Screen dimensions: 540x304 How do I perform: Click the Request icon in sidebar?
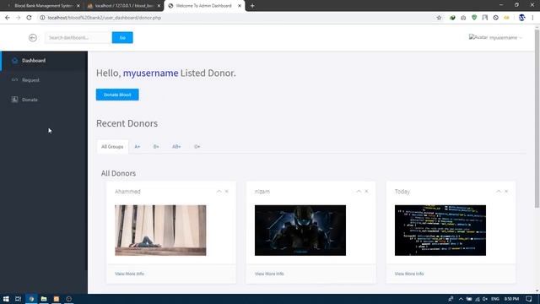pyautogui.click(x=14, y=80)
